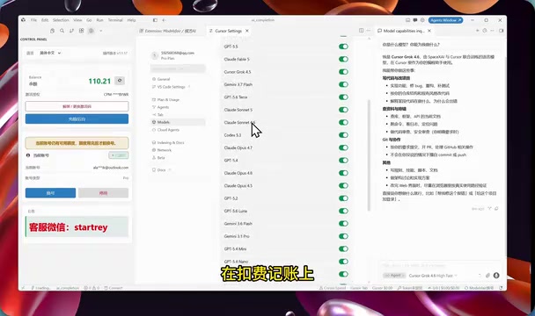This screenshot has width=535, height=316.
Task: Open settings gear in the title bar
Action: tap(422, 20)
